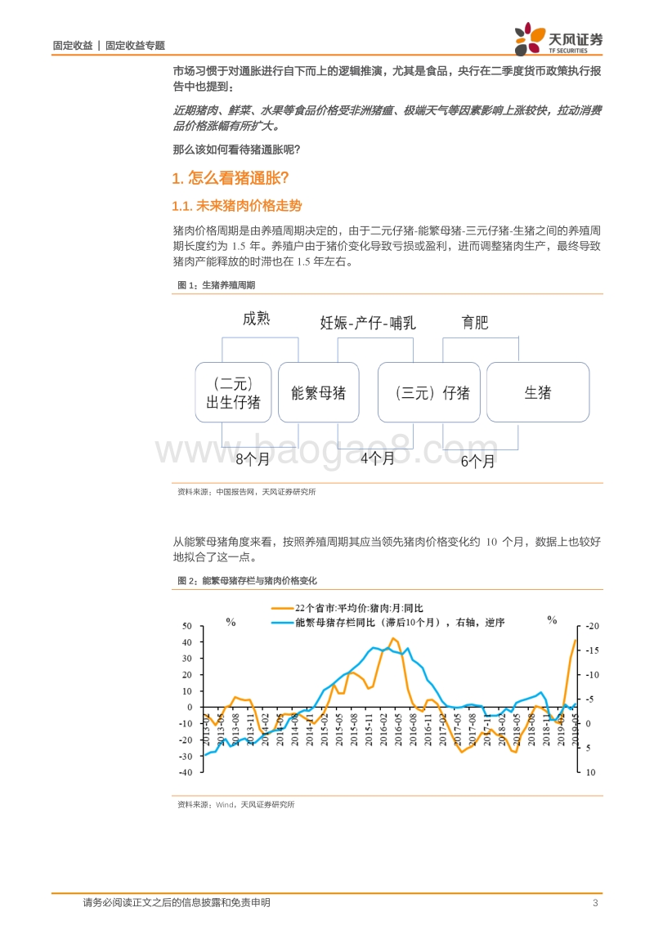Click the legend text '22个省市:平均价:猪肉:月:同比'

click(x=359, y=608)
